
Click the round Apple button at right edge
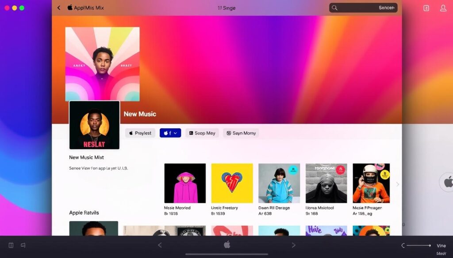tap(446, 182)
